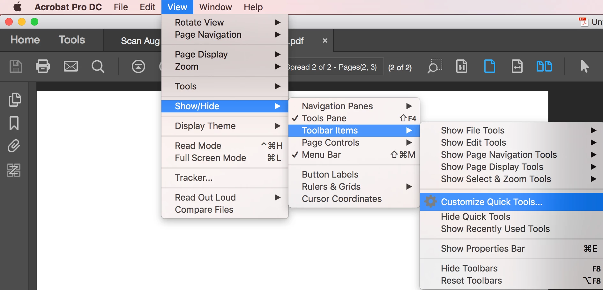Click the marquee zoom tool icon
The image size is (603, 290).
[x=435, y=66]
